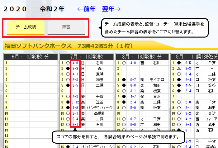The image size is (218, 148).
Task: Click the 6月: 3勝6敗1分 month header
Action: point(31,57)
